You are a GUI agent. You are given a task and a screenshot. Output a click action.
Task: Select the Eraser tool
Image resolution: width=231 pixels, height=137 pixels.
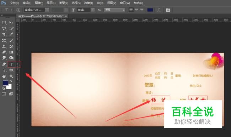4,52
